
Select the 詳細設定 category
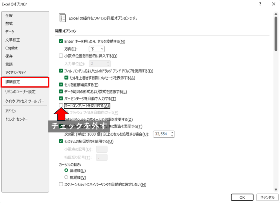25,82
